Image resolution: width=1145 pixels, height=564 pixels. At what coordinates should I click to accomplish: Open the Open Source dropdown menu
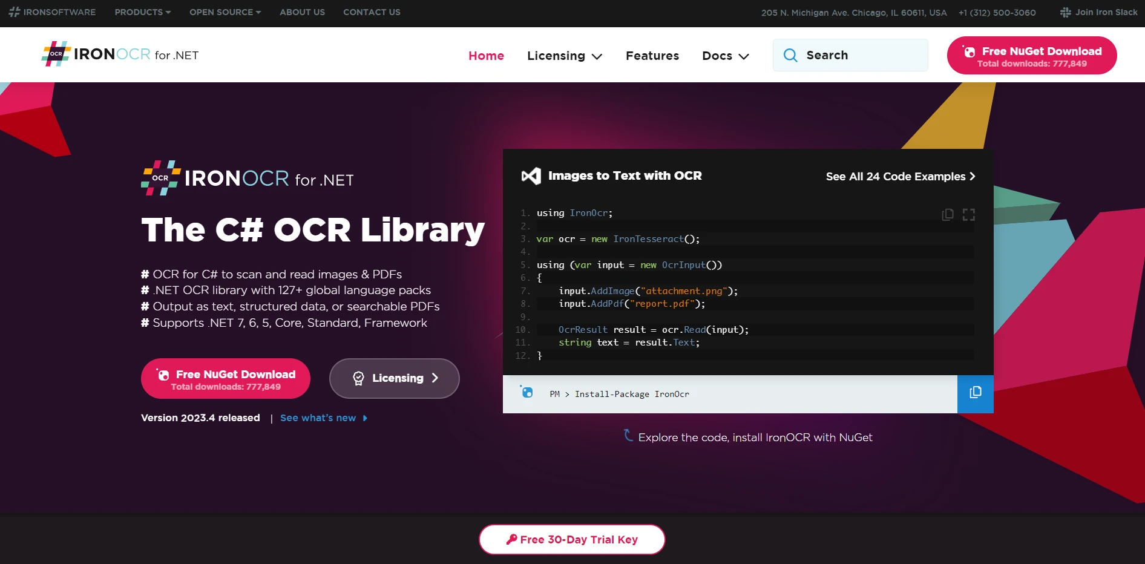click(225, 12)
